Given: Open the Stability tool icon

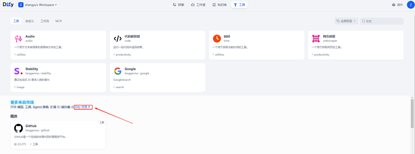Looking at the screenshot, I should (18, 71).
